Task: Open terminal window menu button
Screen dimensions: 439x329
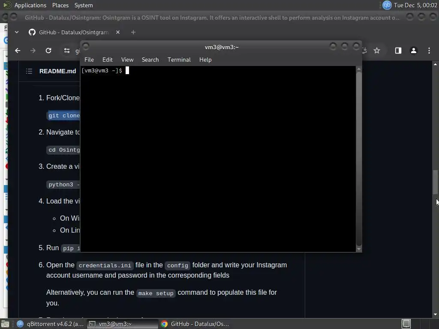Action: pos(86,46)
